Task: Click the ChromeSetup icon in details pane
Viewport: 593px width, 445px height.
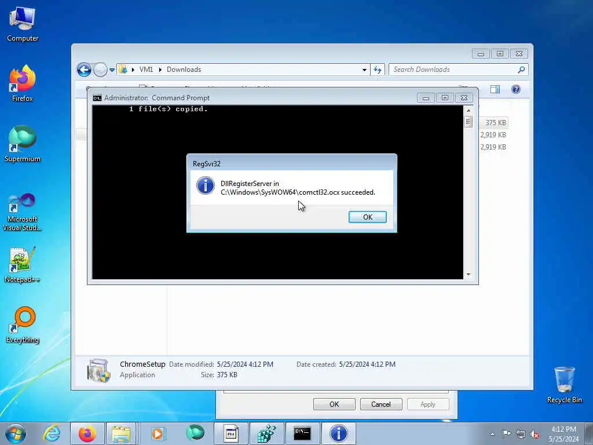Action: [98, 370]
